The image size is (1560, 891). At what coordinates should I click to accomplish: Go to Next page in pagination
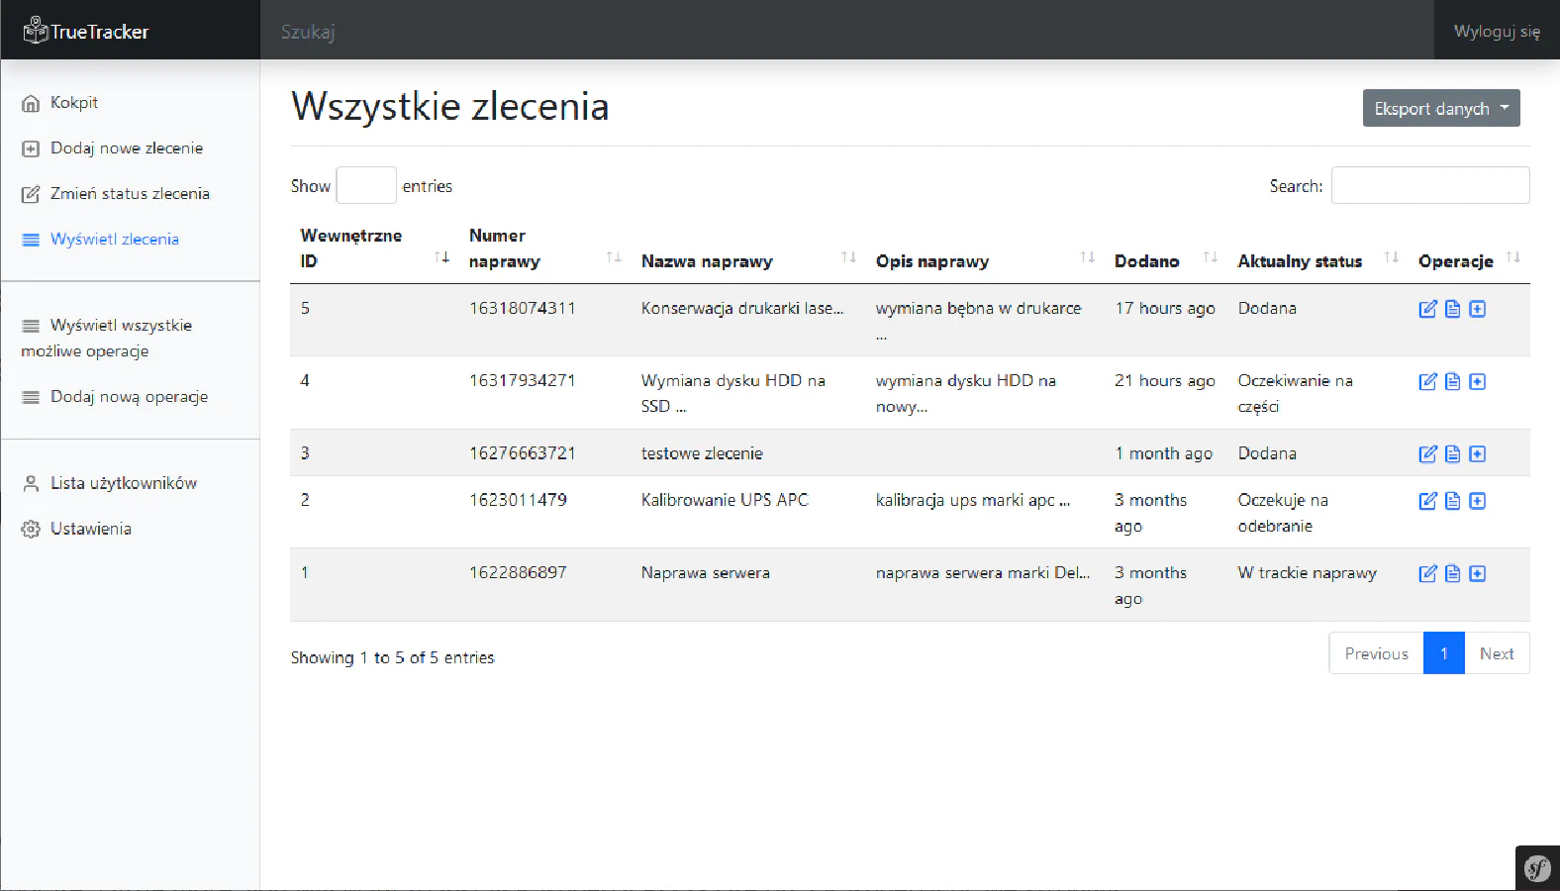(x=1496, y=653)
